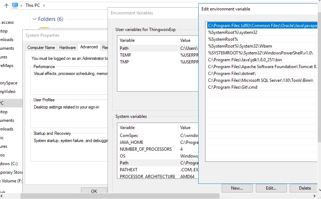Select the Git\cmd path entry
321x199 pixels.
click(261, 87)
